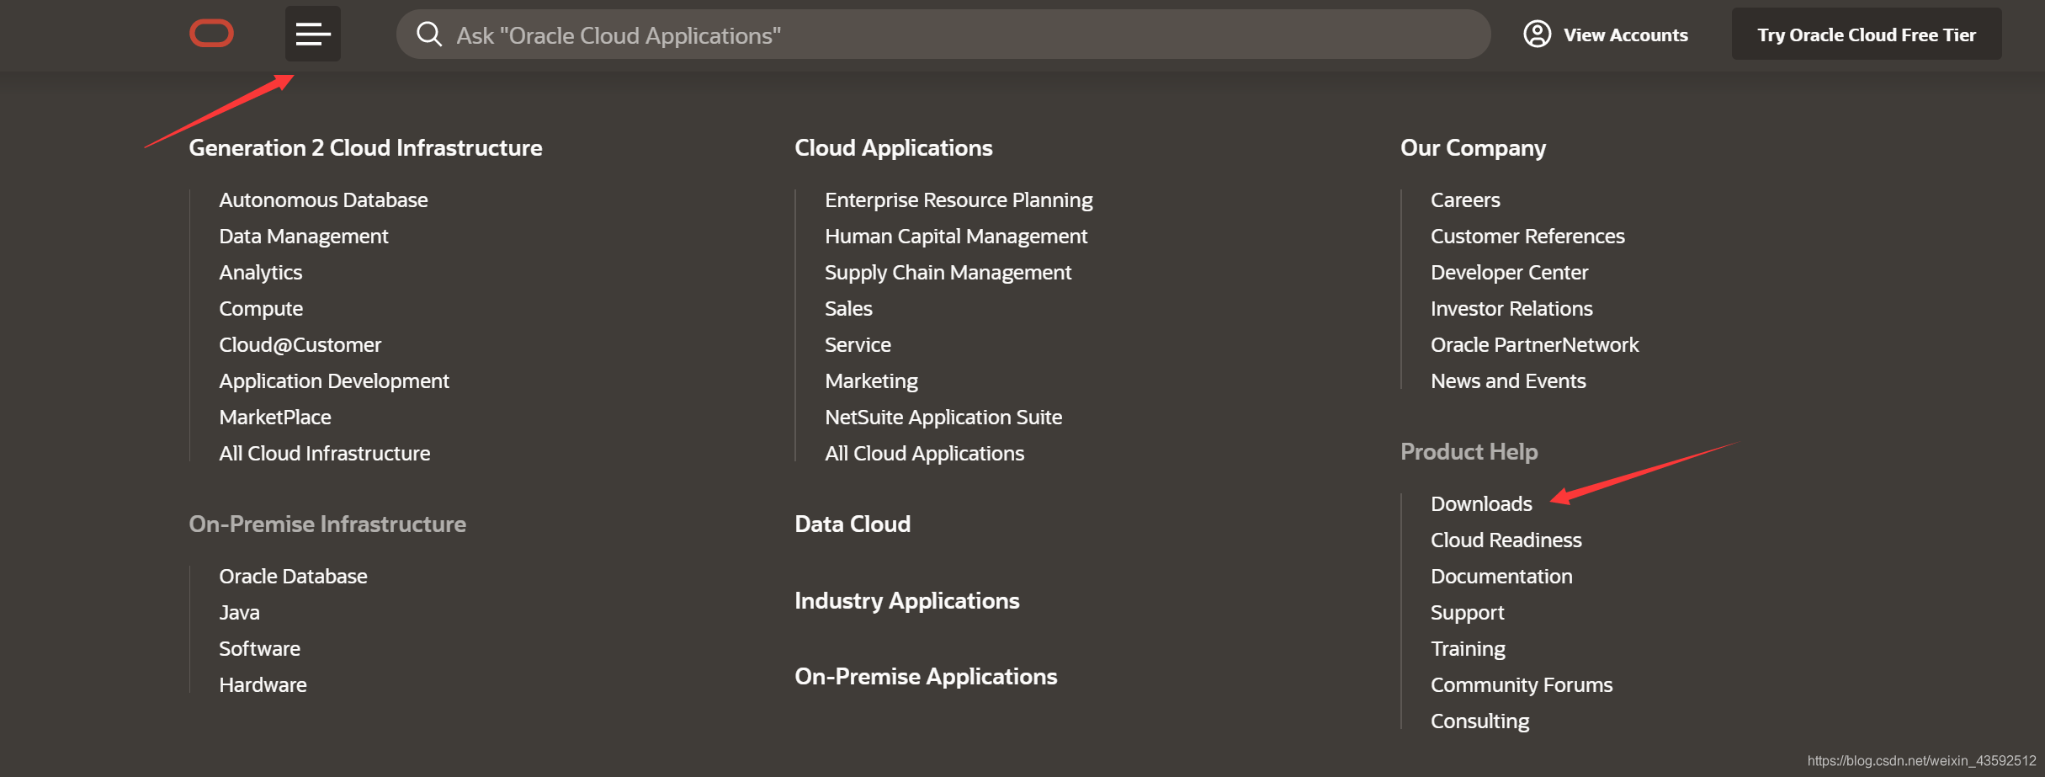The width and height of the screenshot is (2045, 777).
Task: Open Application Development link
Action: point(334,381)
